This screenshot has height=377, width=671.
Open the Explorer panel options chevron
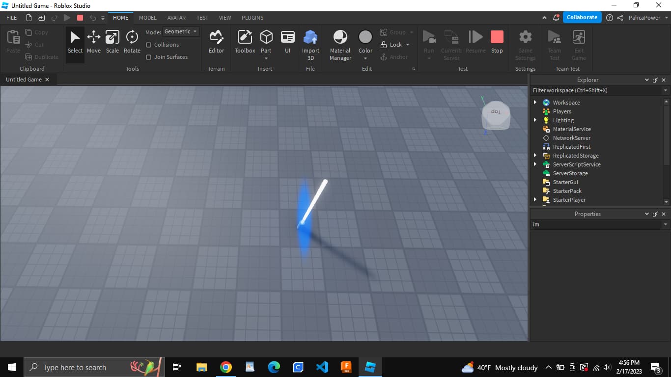click(647, 80)
